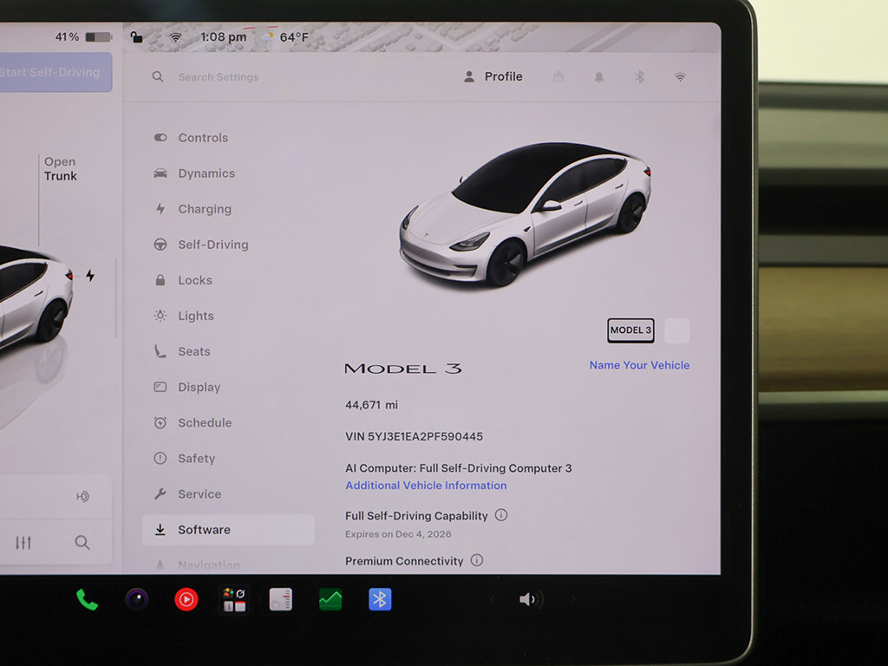Open the Dynamics settings menu
The width and height of the screenshot is (888, 666).
[x=228, y=173]
